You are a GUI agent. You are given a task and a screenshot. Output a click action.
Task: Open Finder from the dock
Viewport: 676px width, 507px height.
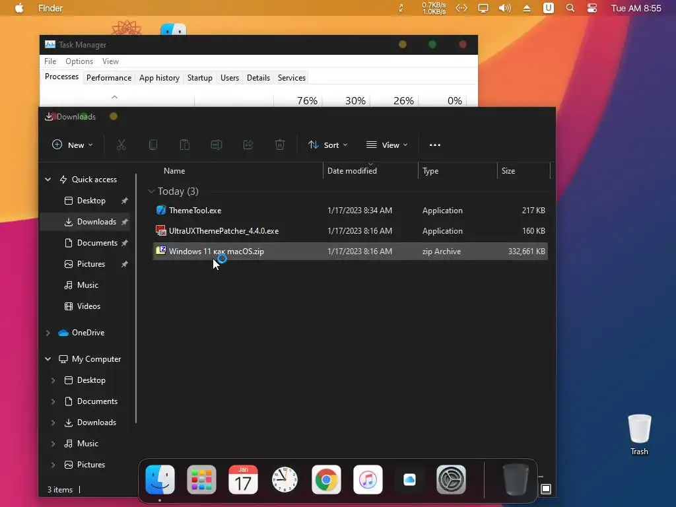[160, 479]
